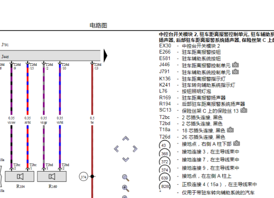Viewport: 274px width, 198px height.
Task: Click the 电路图 heading
Action: (x=98, y=25)
